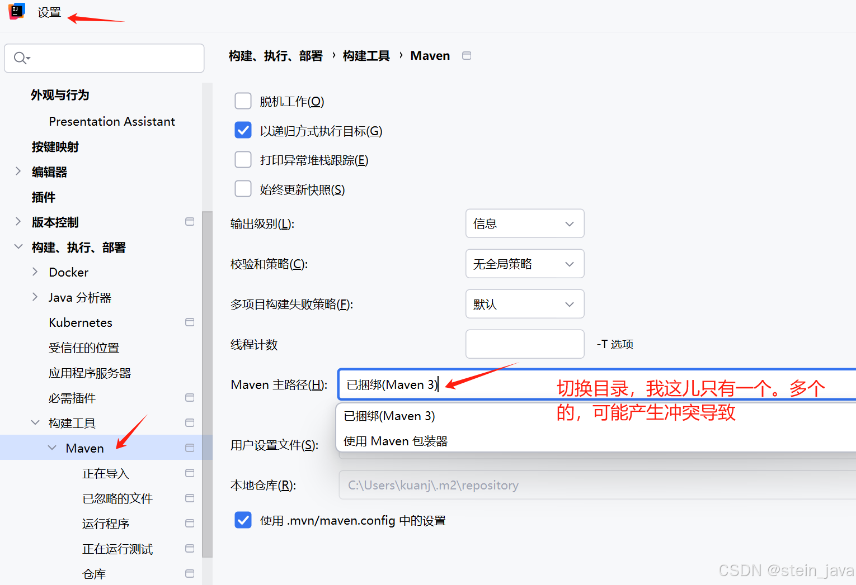Open Presentation Assistant settings

tap(112, 121)
